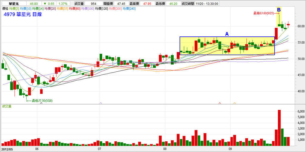
Task: Select the 4979 華星光 日線 chart title
Action: [23, 14]
